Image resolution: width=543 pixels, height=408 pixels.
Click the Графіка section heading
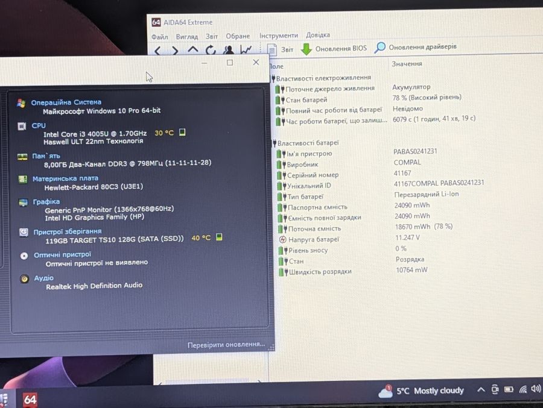46,202
